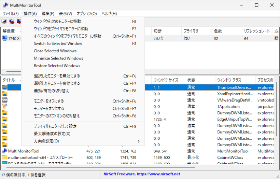This screenshot has height=179, width=280.
Task: Click the MultiMonitorTool icon in the title bar
Action: (5, 5)
